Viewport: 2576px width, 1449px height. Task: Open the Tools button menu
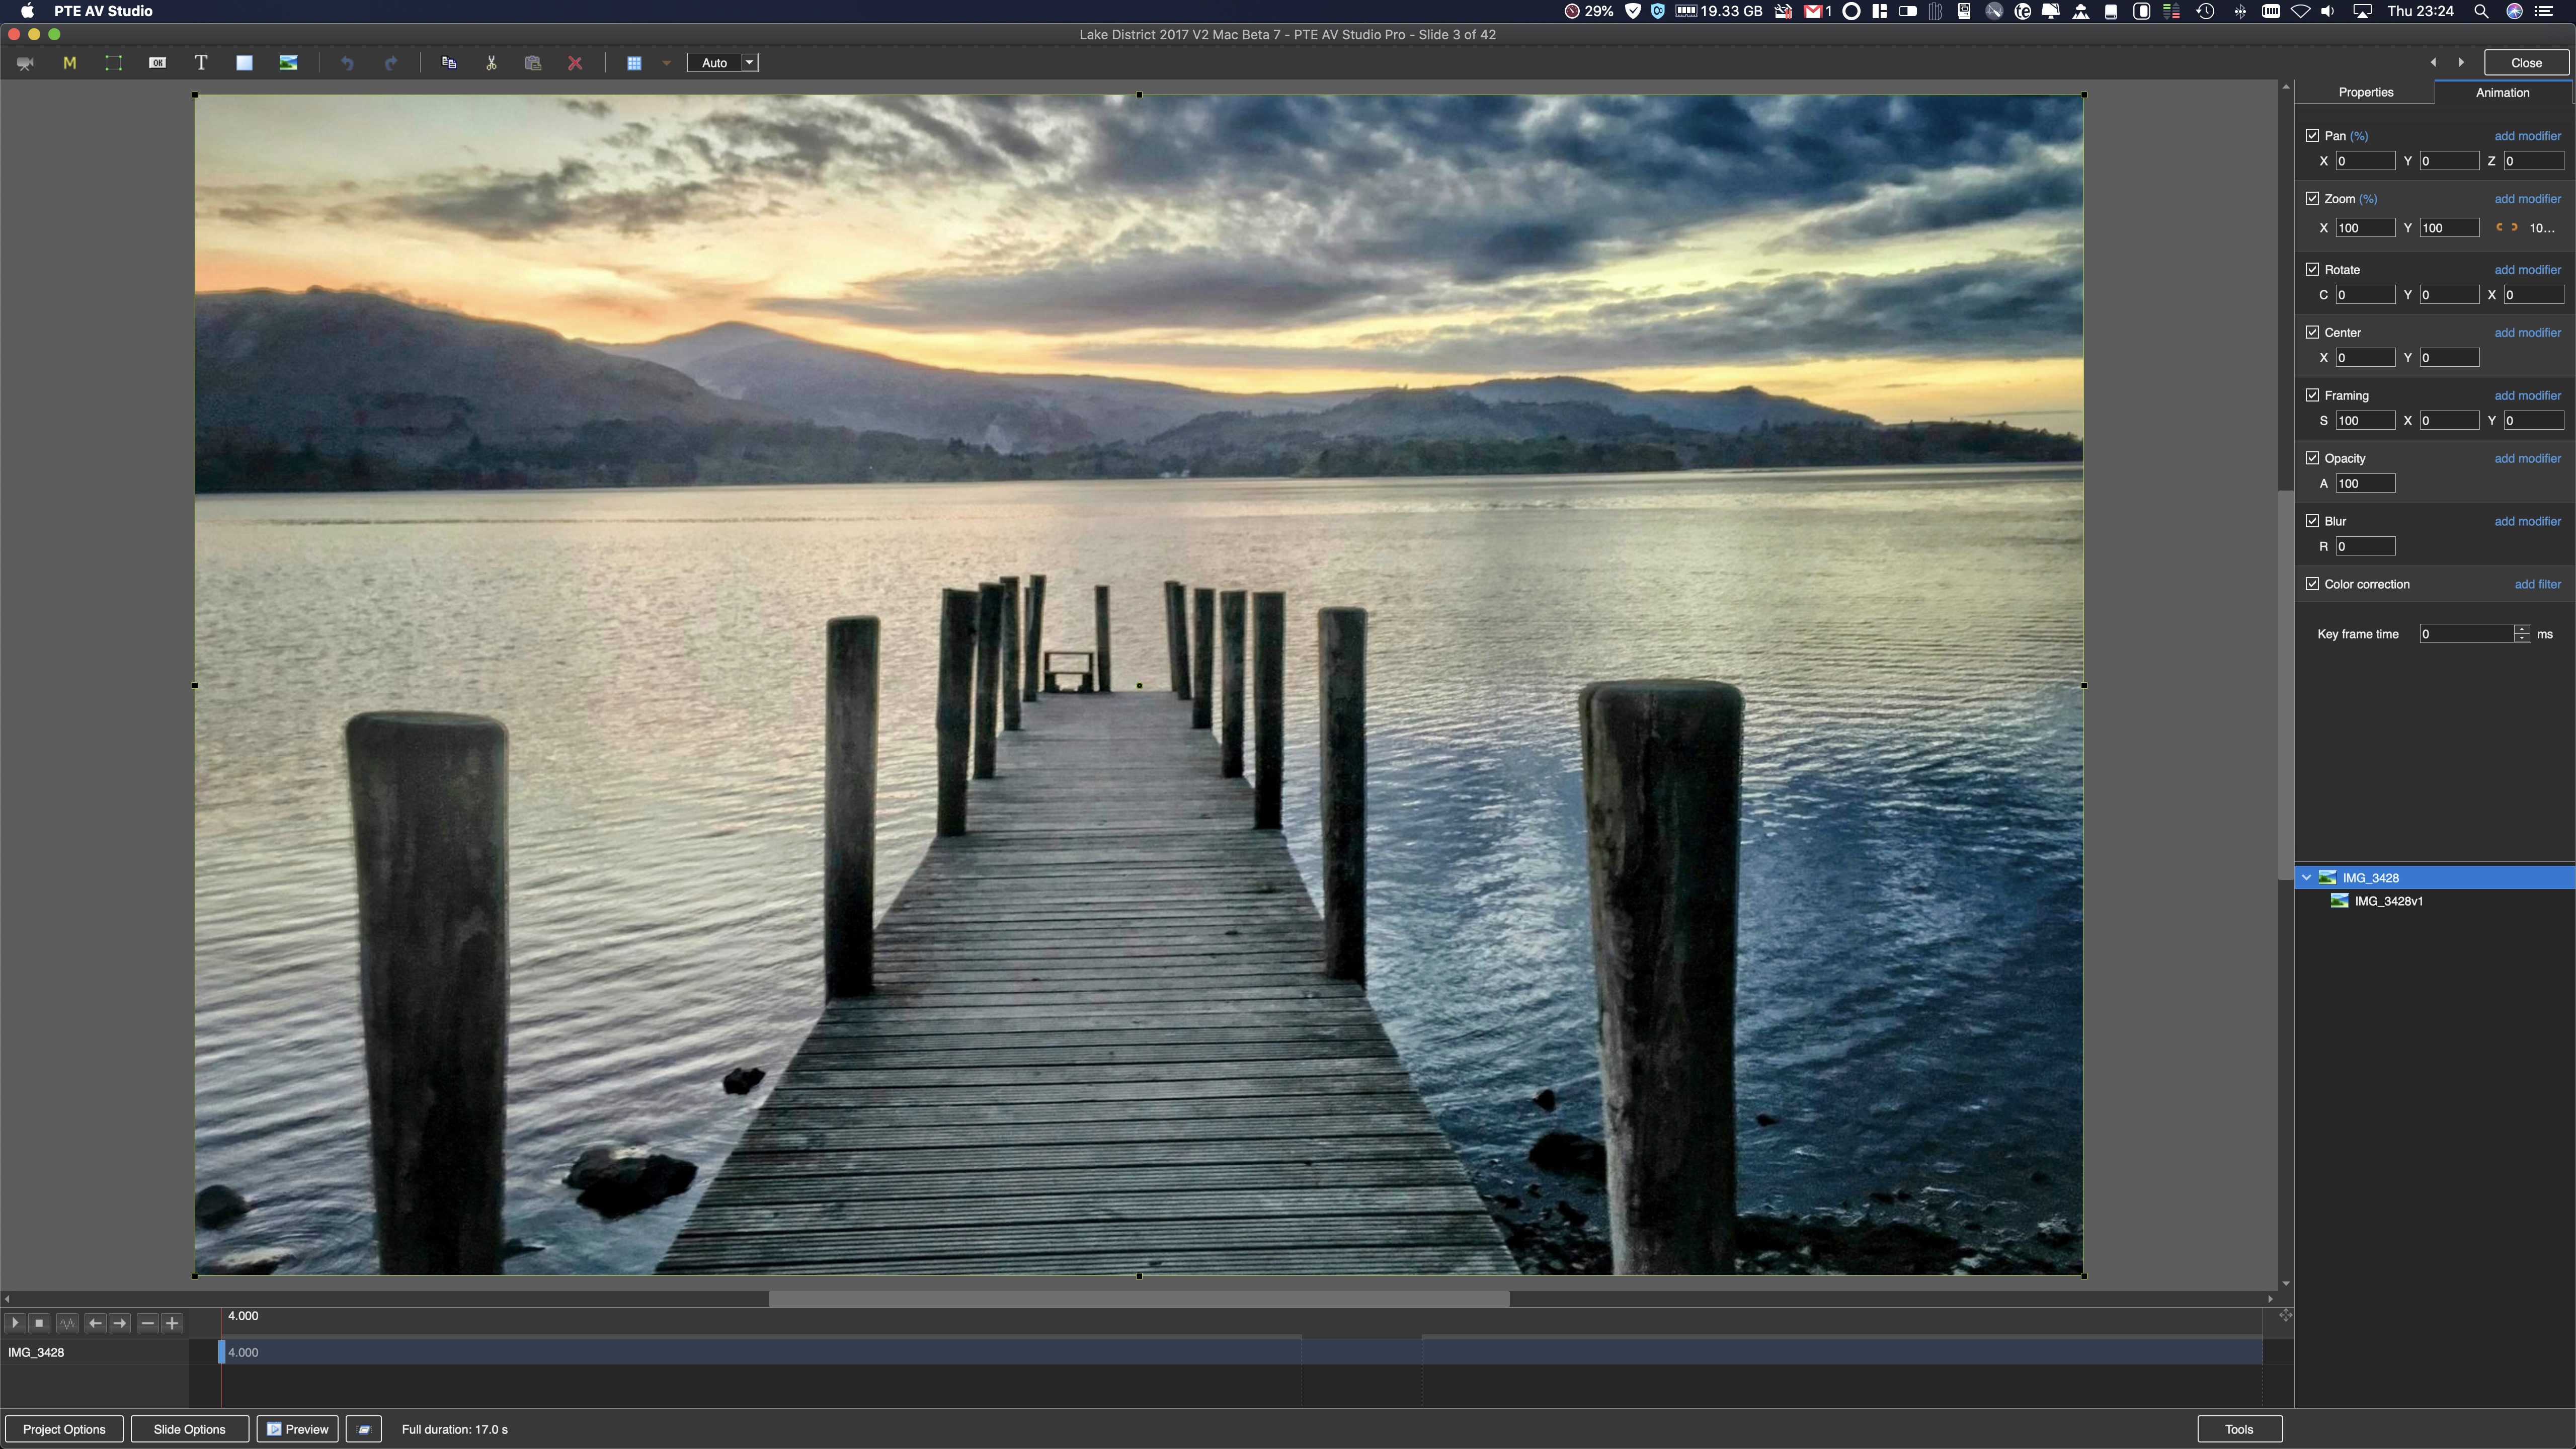[x=2239, y=1429]
